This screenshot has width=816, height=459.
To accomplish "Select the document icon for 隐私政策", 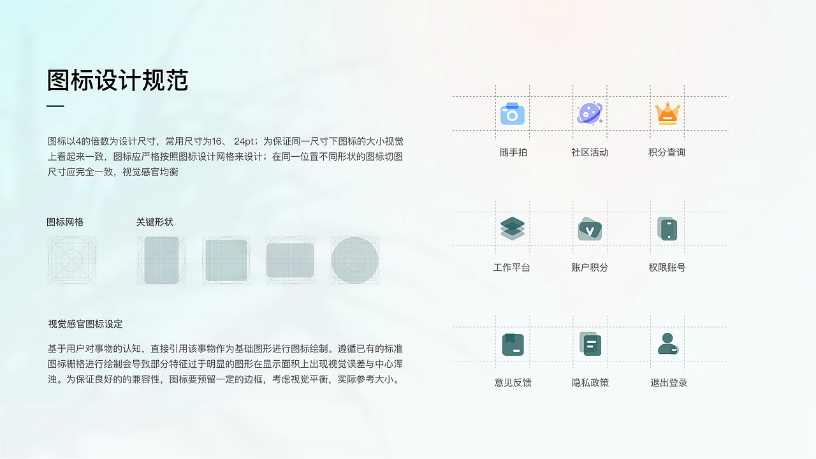I will pyautogui.click(x=590, y=344).
